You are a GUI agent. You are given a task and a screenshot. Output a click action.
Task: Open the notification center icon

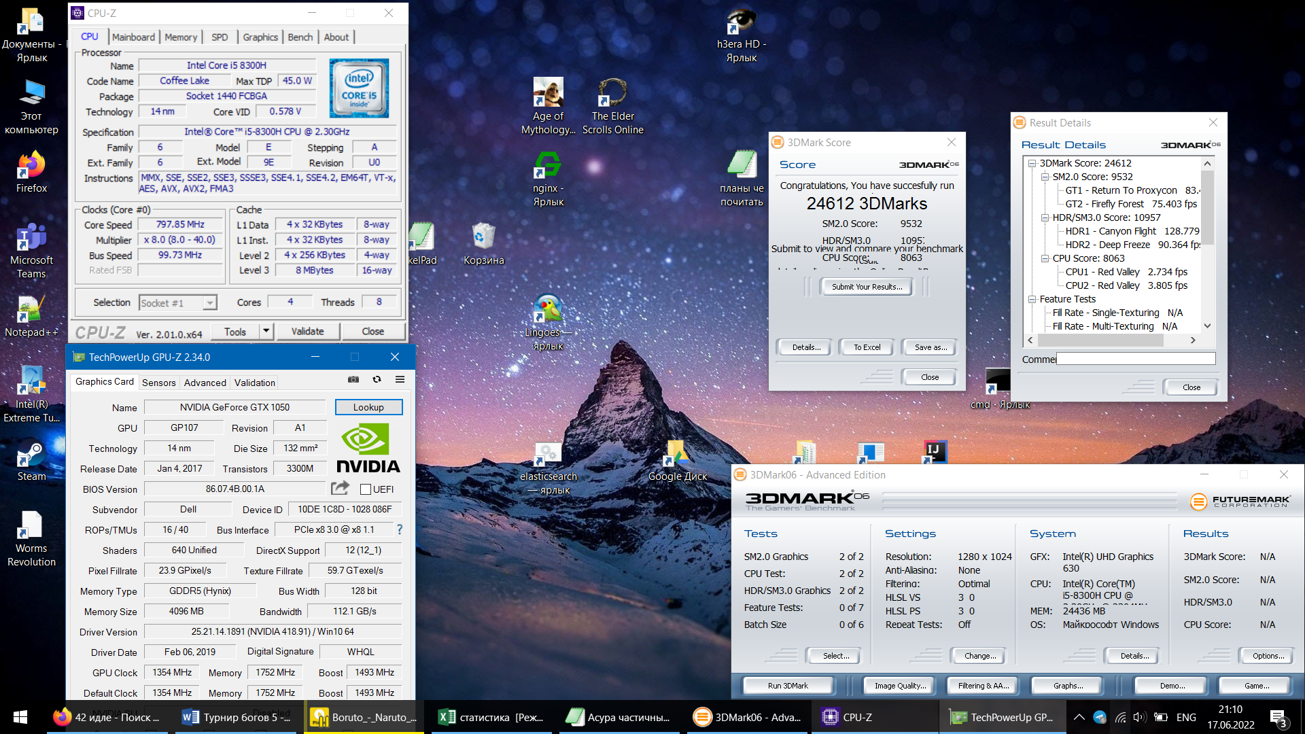(x=1278, y=718)
